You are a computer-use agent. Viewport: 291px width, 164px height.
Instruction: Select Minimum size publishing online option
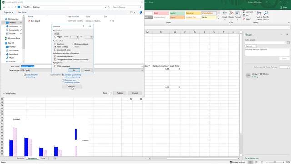click(x=63, y=80)
